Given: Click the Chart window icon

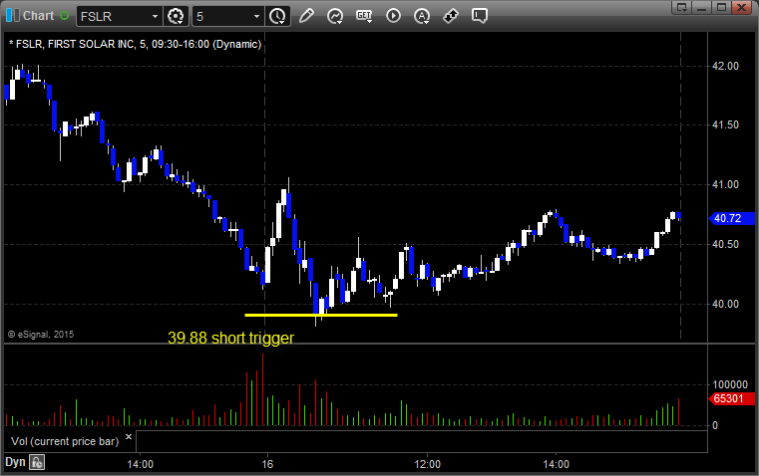Looking at the screenshot, I should [12, 16].
